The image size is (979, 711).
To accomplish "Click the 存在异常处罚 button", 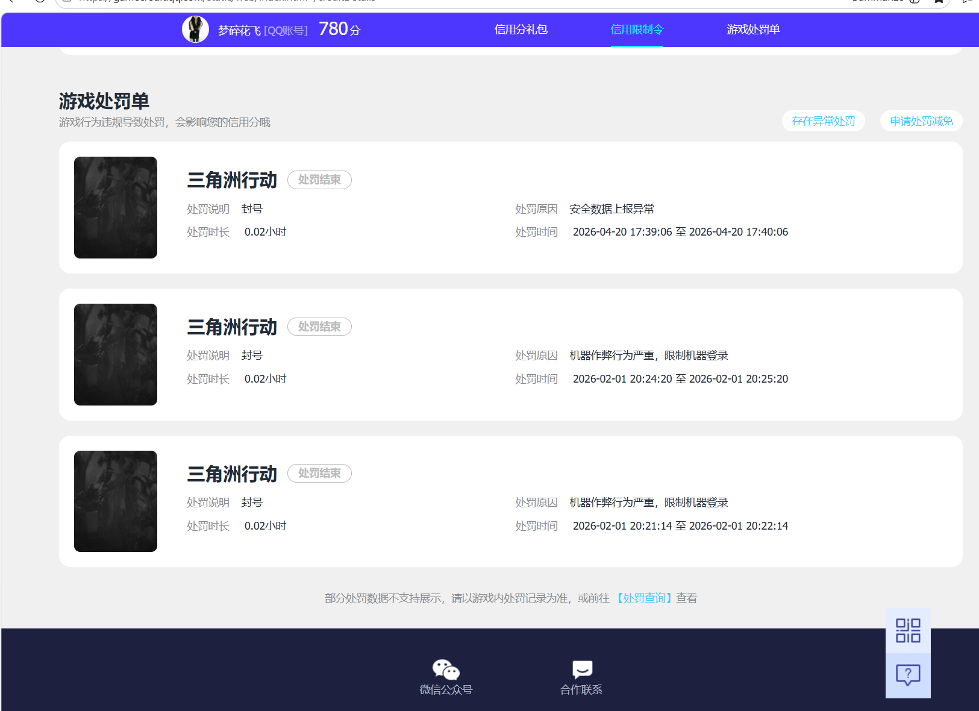I will click(x=824, y=121).
